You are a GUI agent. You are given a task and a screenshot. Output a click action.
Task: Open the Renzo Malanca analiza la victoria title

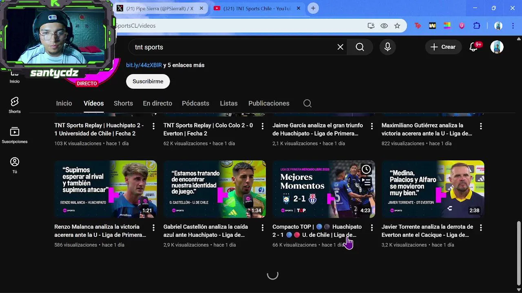pyautogui.click(x=100, y=231)
